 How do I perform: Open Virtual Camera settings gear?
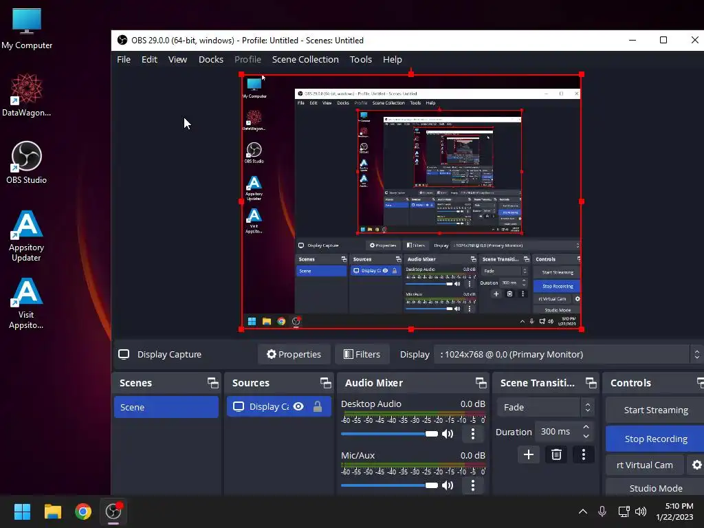click(696, 465)
